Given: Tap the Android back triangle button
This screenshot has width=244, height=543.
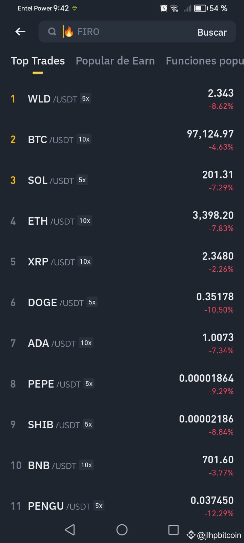Looking at the screenshot, I should (x=70, y=529).
